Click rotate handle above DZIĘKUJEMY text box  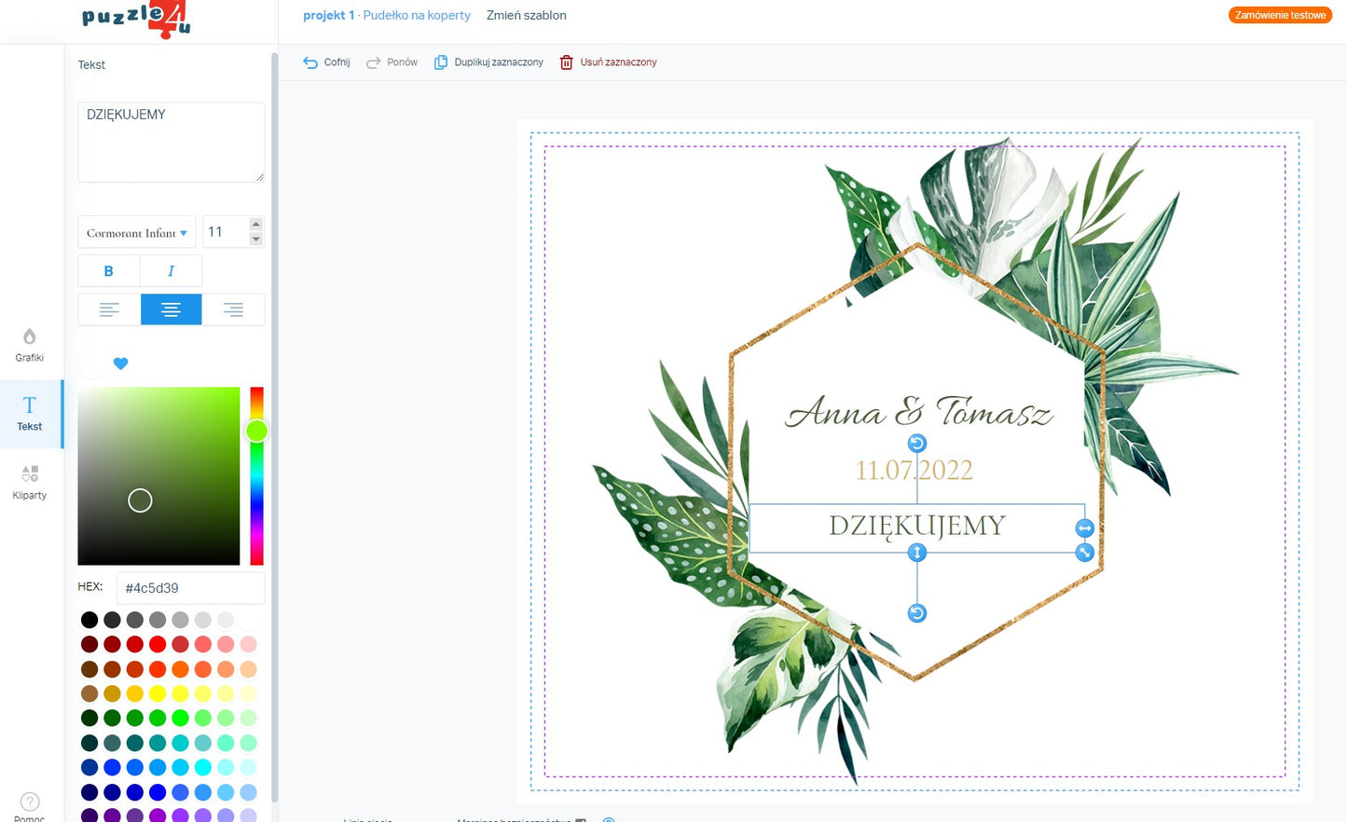pyautogui.click(x=917, y=444)
